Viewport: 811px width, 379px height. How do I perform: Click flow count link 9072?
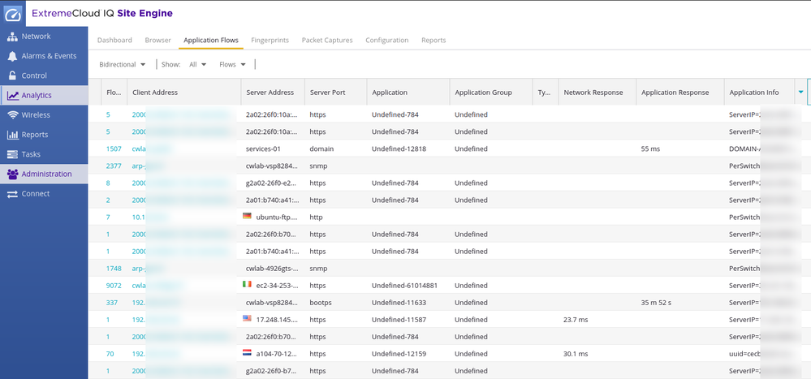[114, 286]
